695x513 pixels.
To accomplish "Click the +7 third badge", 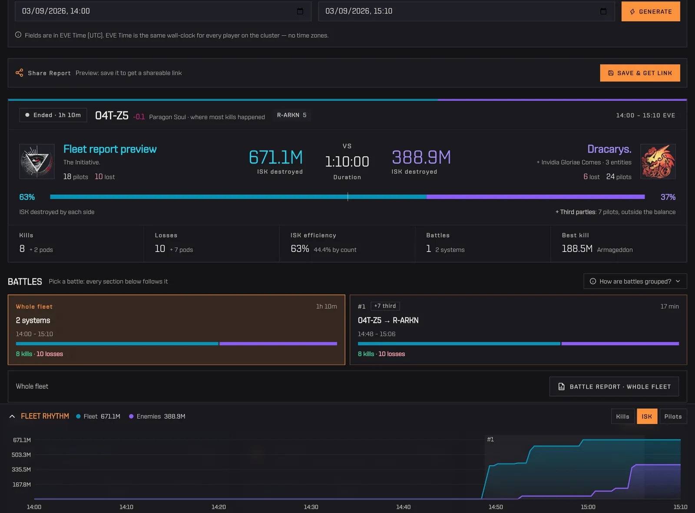I will tap(385, 306).
